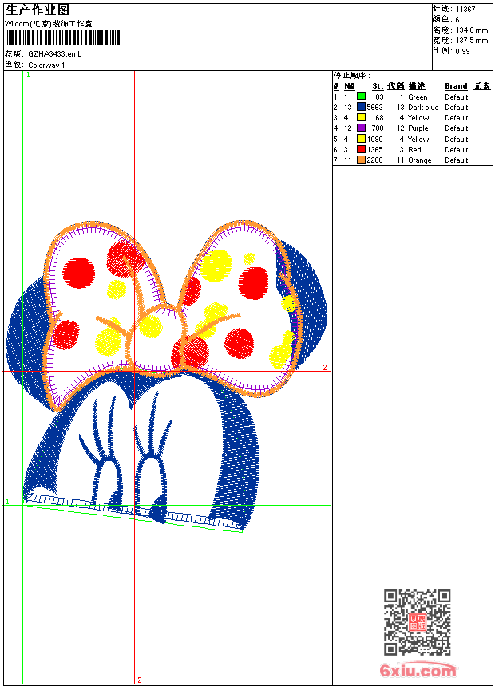495x686 pixels.
Task: Click the "N#" column header
Action: pos(349,86)
